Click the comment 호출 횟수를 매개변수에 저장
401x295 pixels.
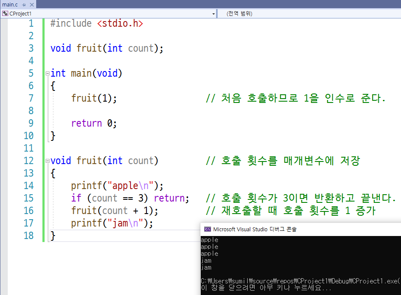tap(283, 161)
